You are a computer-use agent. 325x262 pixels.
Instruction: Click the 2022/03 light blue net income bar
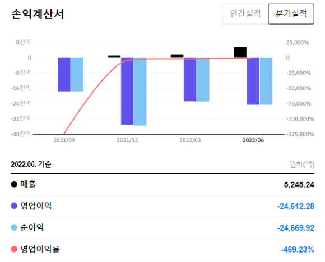click(203, 79)
